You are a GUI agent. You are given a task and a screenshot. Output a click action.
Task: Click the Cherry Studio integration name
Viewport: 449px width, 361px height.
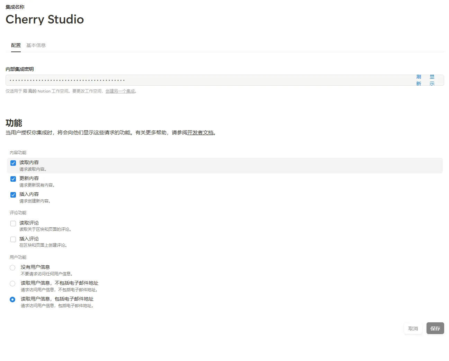click(45, 19)
